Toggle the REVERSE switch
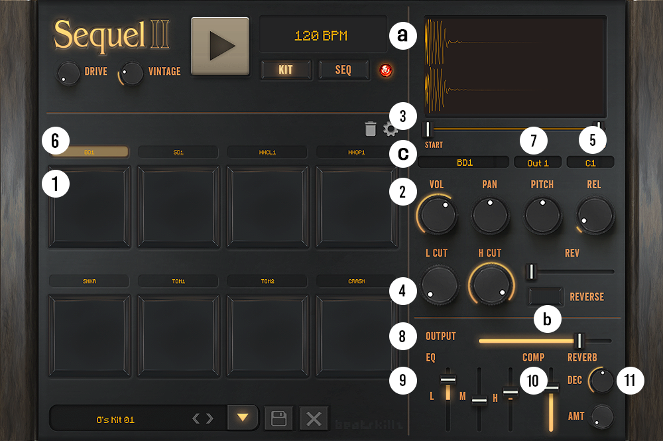 546,296
